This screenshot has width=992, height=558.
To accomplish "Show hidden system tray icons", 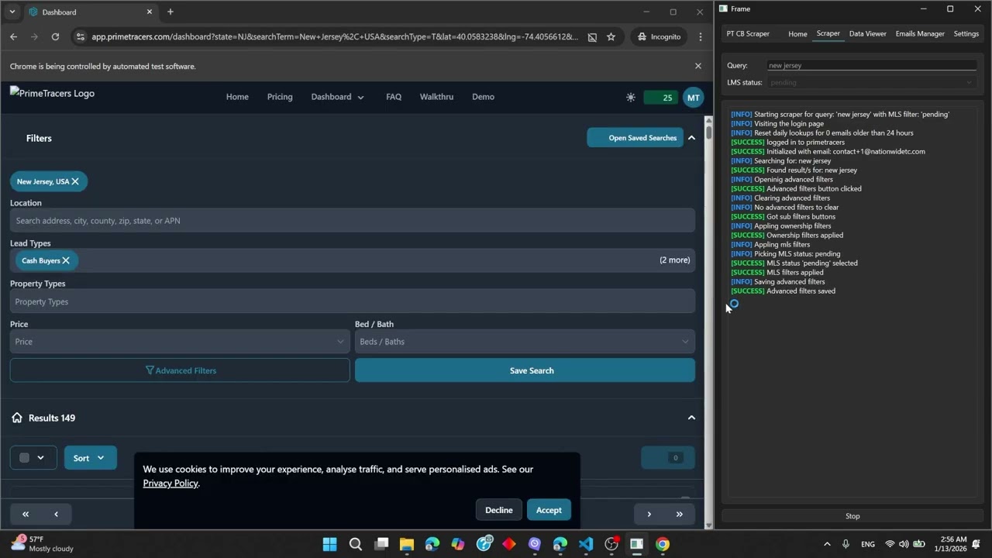I will (x=827, y=544).
